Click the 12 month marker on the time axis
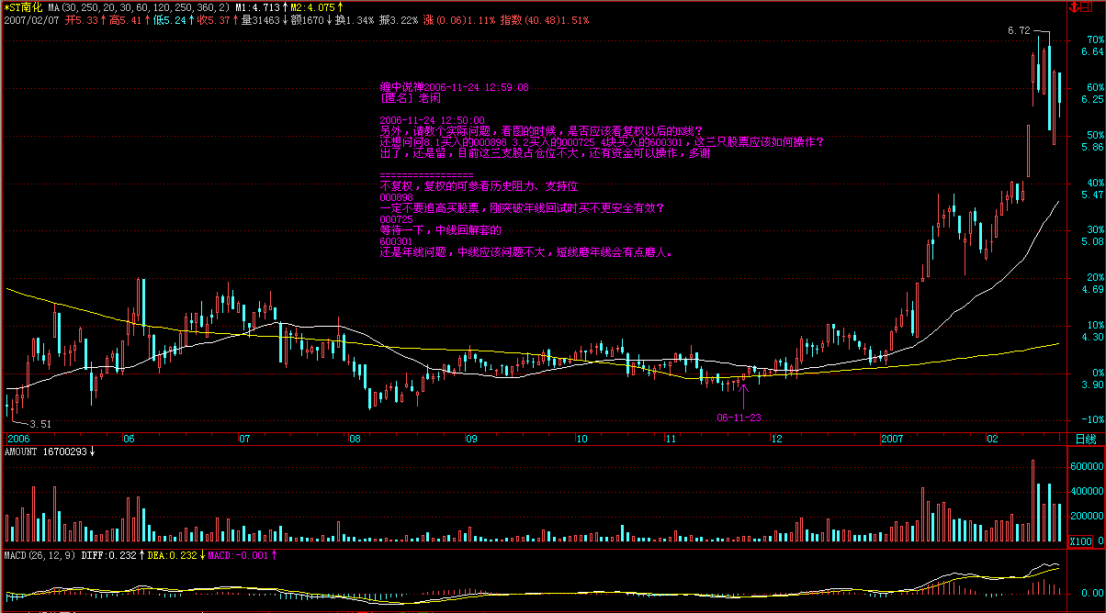 [x=776, y=440]
